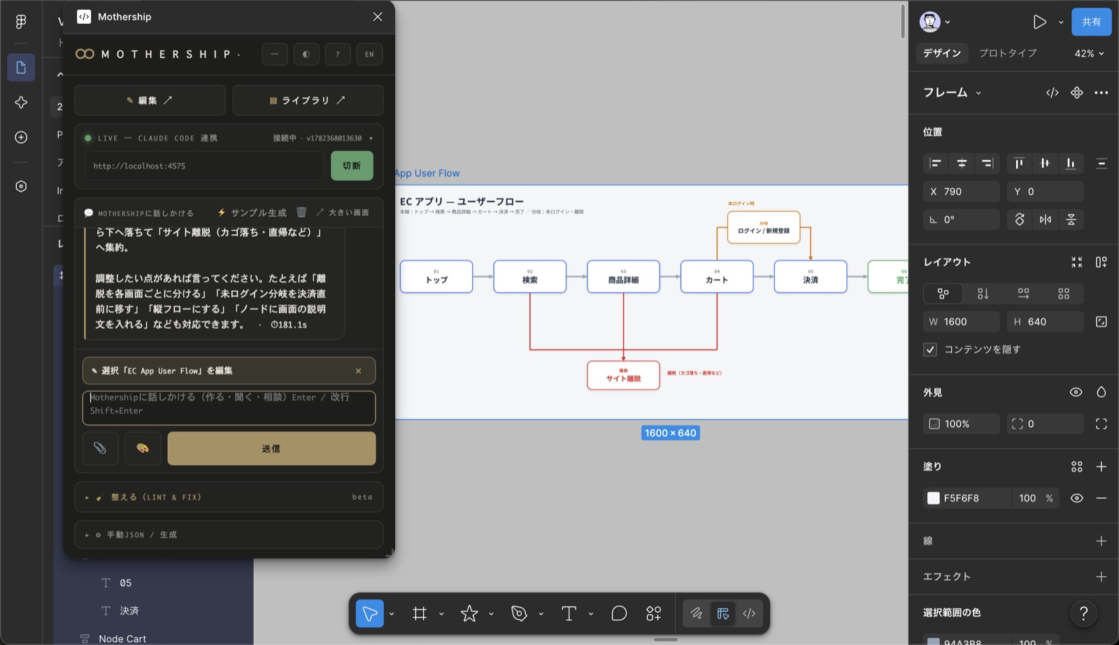Viewport: 1119px width, 645px height.
Task: Align selection vertical centers
Action: (x=1045, y=163)
